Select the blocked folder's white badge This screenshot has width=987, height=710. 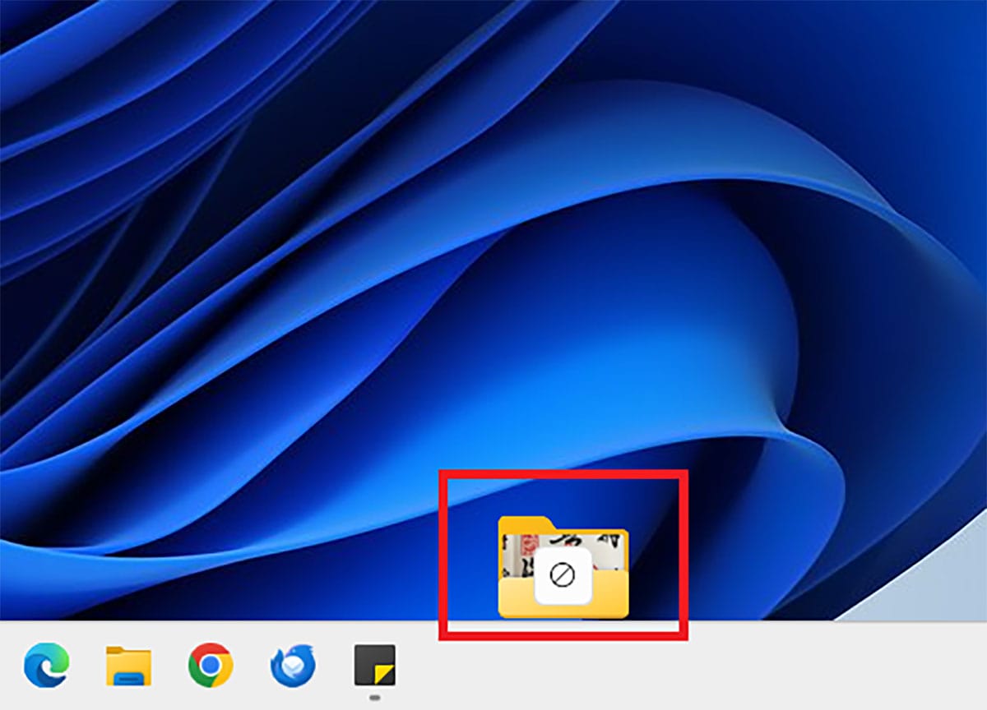[x=563, y=575]
